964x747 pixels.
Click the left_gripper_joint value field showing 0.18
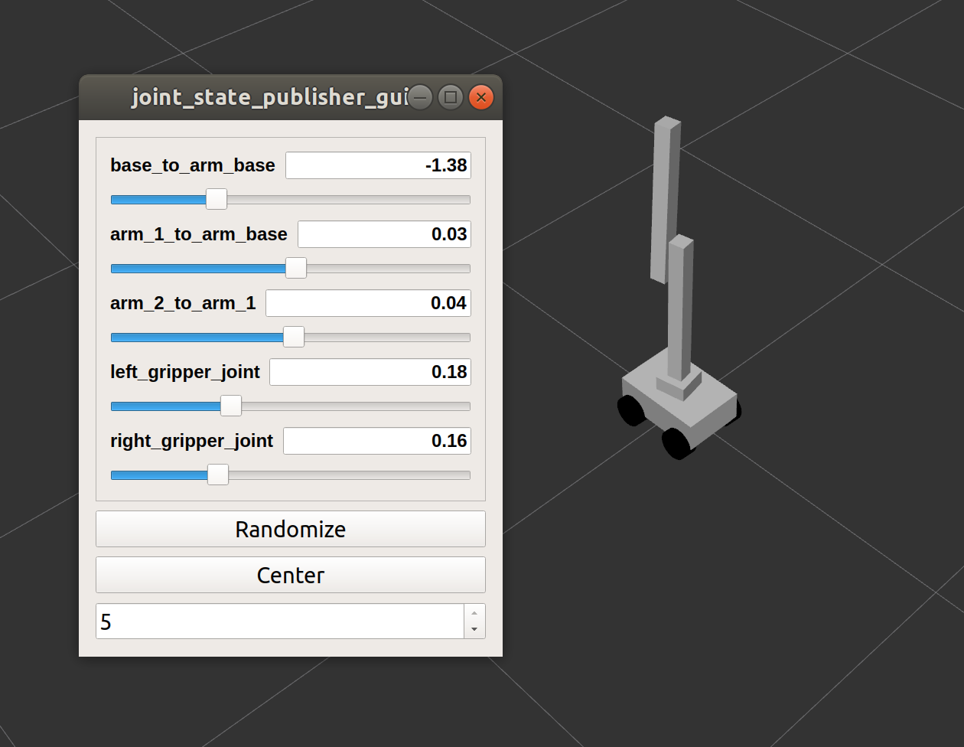(x=370, y=372)
